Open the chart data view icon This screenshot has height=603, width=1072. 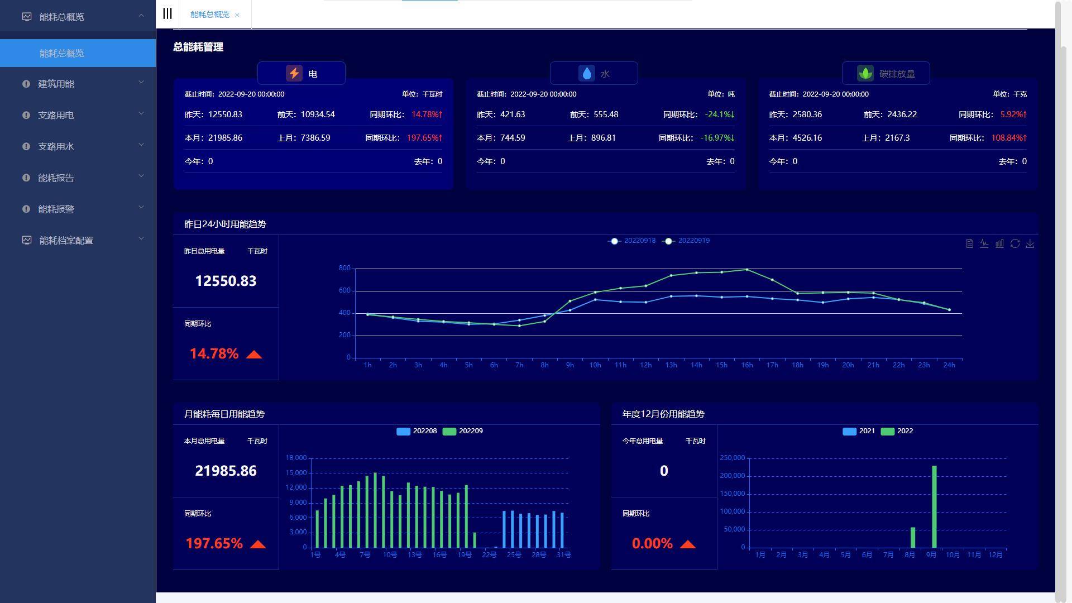969,243
